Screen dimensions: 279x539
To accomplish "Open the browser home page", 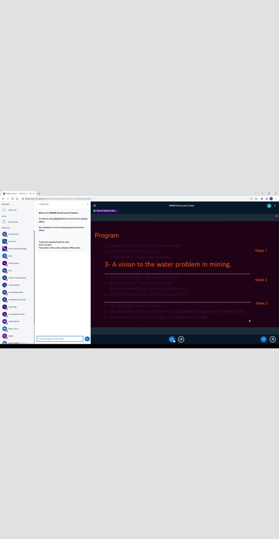I will [x=17, y=199].
